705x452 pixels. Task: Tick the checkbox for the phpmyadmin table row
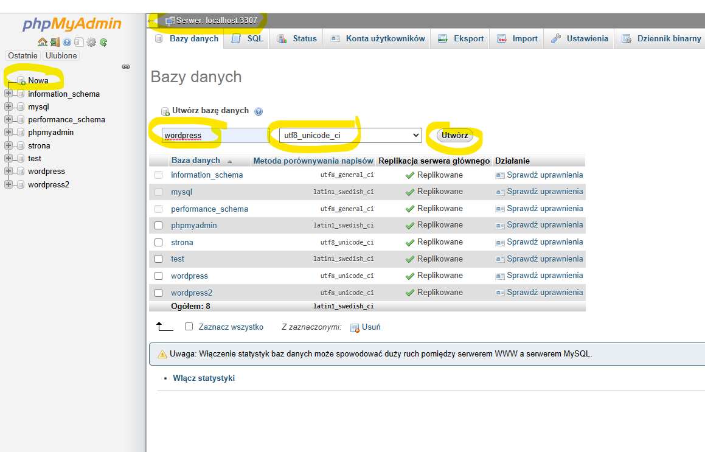(x=158, y=225)
